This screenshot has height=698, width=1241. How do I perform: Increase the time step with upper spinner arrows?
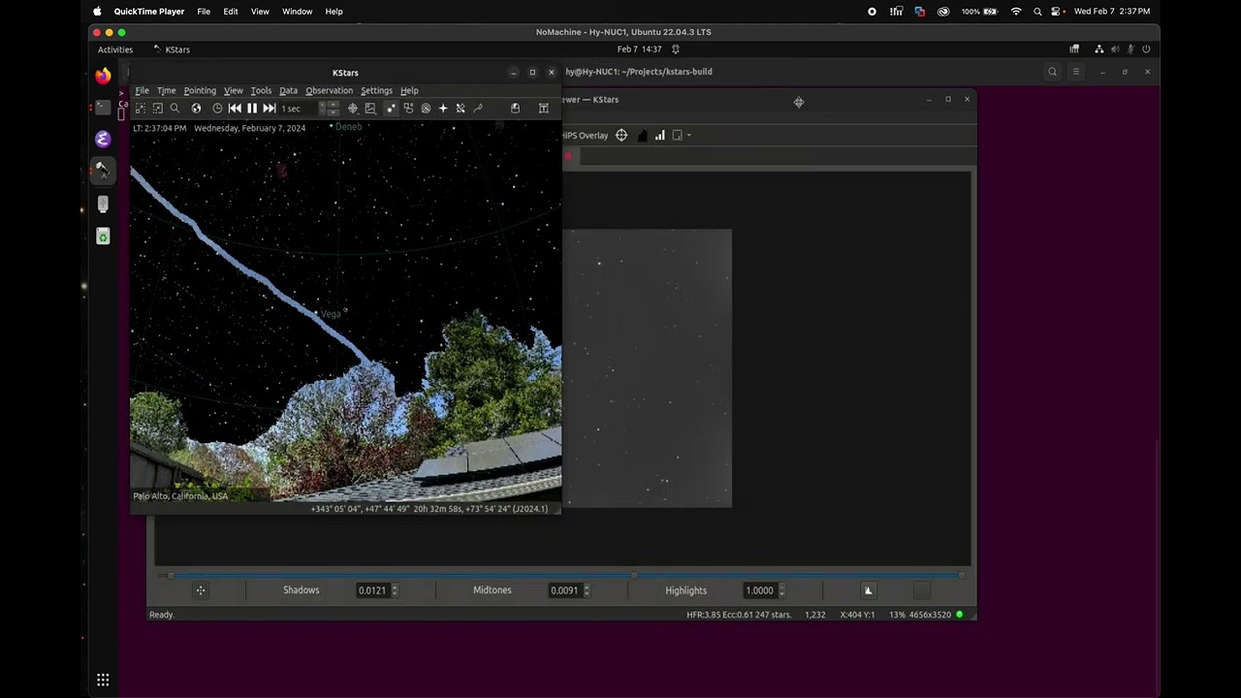coord(333,105)
